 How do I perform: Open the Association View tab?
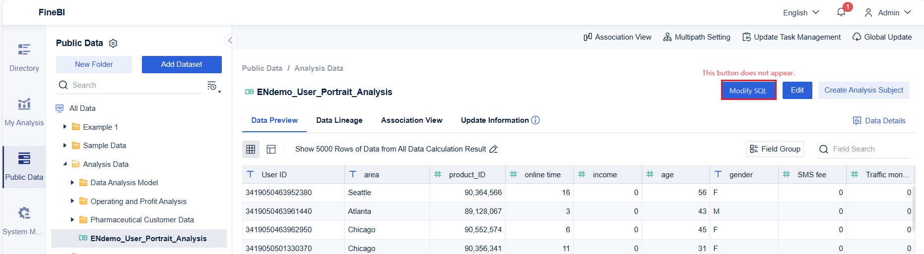(411, 120)
